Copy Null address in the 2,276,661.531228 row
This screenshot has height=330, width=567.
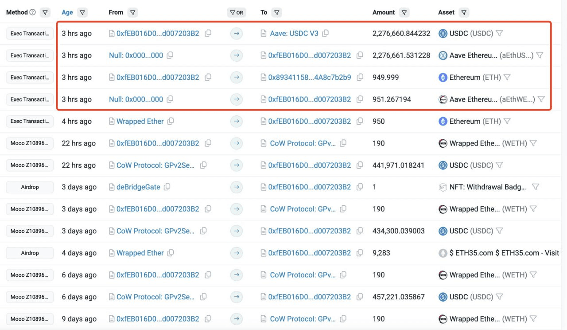(170, 55)
